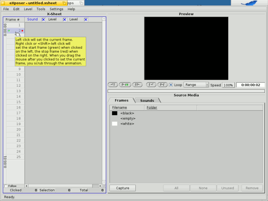Toggle the Loop checkbox
The image size is (268, 201).
171,84
